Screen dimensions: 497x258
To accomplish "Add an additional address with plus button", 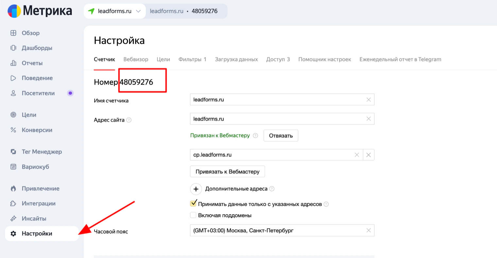I will pos(196,189).
